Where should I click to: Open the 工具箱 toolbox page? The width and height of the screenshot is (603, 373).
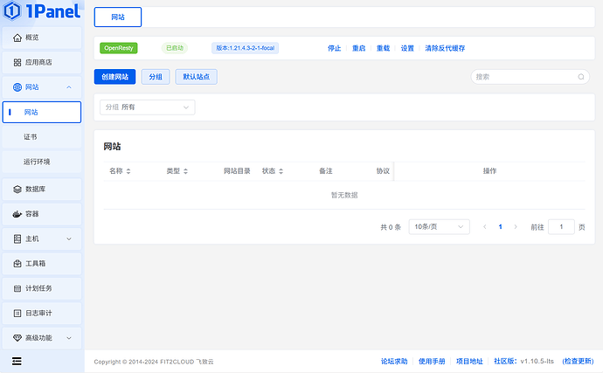(x=35, y=263)
